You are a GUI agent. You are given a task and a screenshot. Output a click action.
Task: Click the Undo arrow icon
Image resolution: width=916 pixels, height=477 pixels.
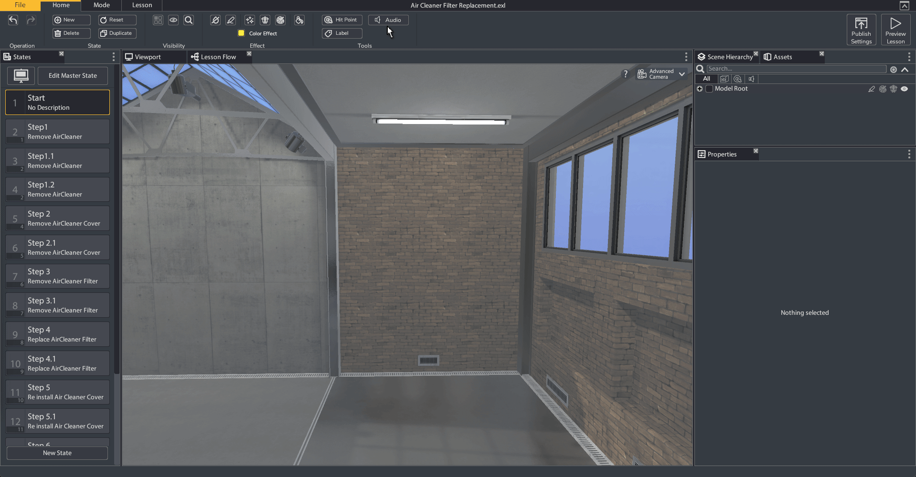(13, 20)
